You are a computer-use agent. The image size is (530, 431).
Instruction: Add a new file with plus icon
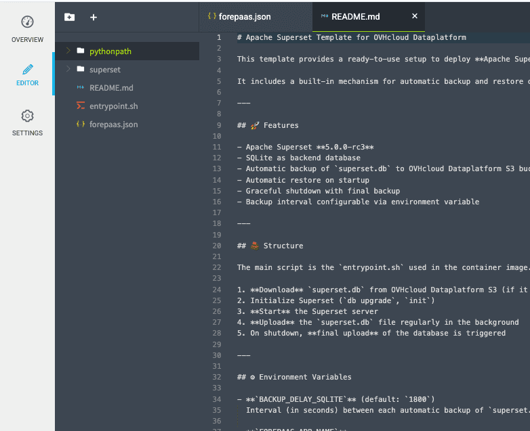(x=94, y=17)
